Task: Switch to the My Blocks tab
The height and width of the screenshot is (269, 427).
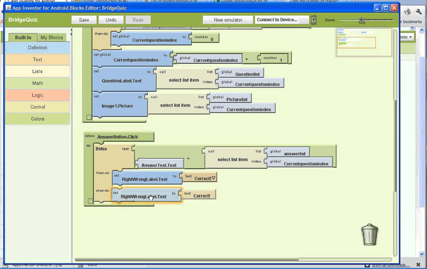Action: tap(52, 37)
